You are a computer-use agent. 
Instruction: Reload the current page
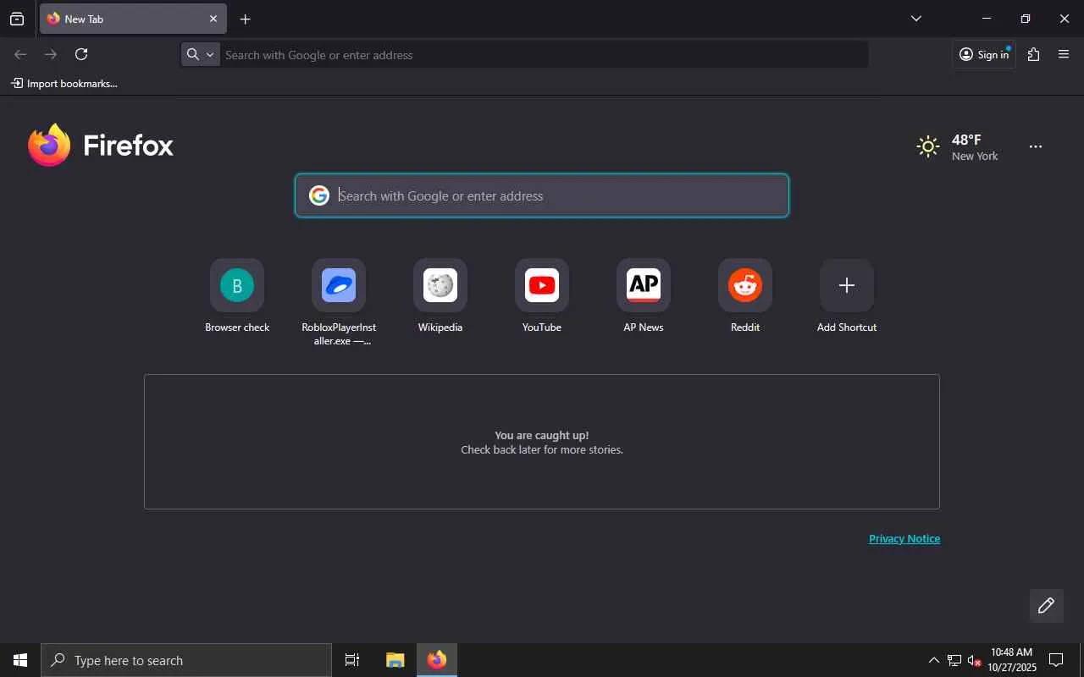[x=81, y=55]
